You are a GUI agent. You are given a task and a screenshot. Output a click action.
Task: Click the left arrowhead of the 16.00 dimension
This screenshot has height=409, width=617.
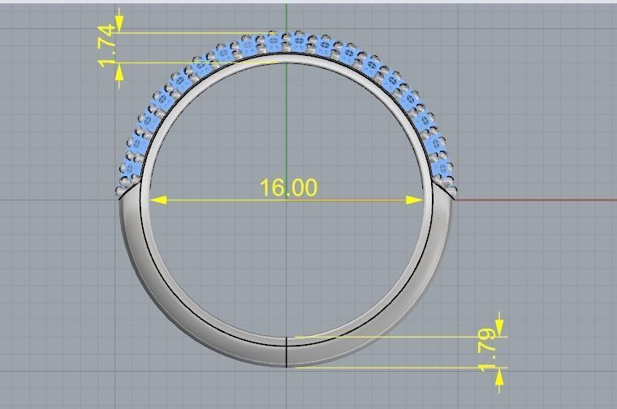tap(158, 200)
